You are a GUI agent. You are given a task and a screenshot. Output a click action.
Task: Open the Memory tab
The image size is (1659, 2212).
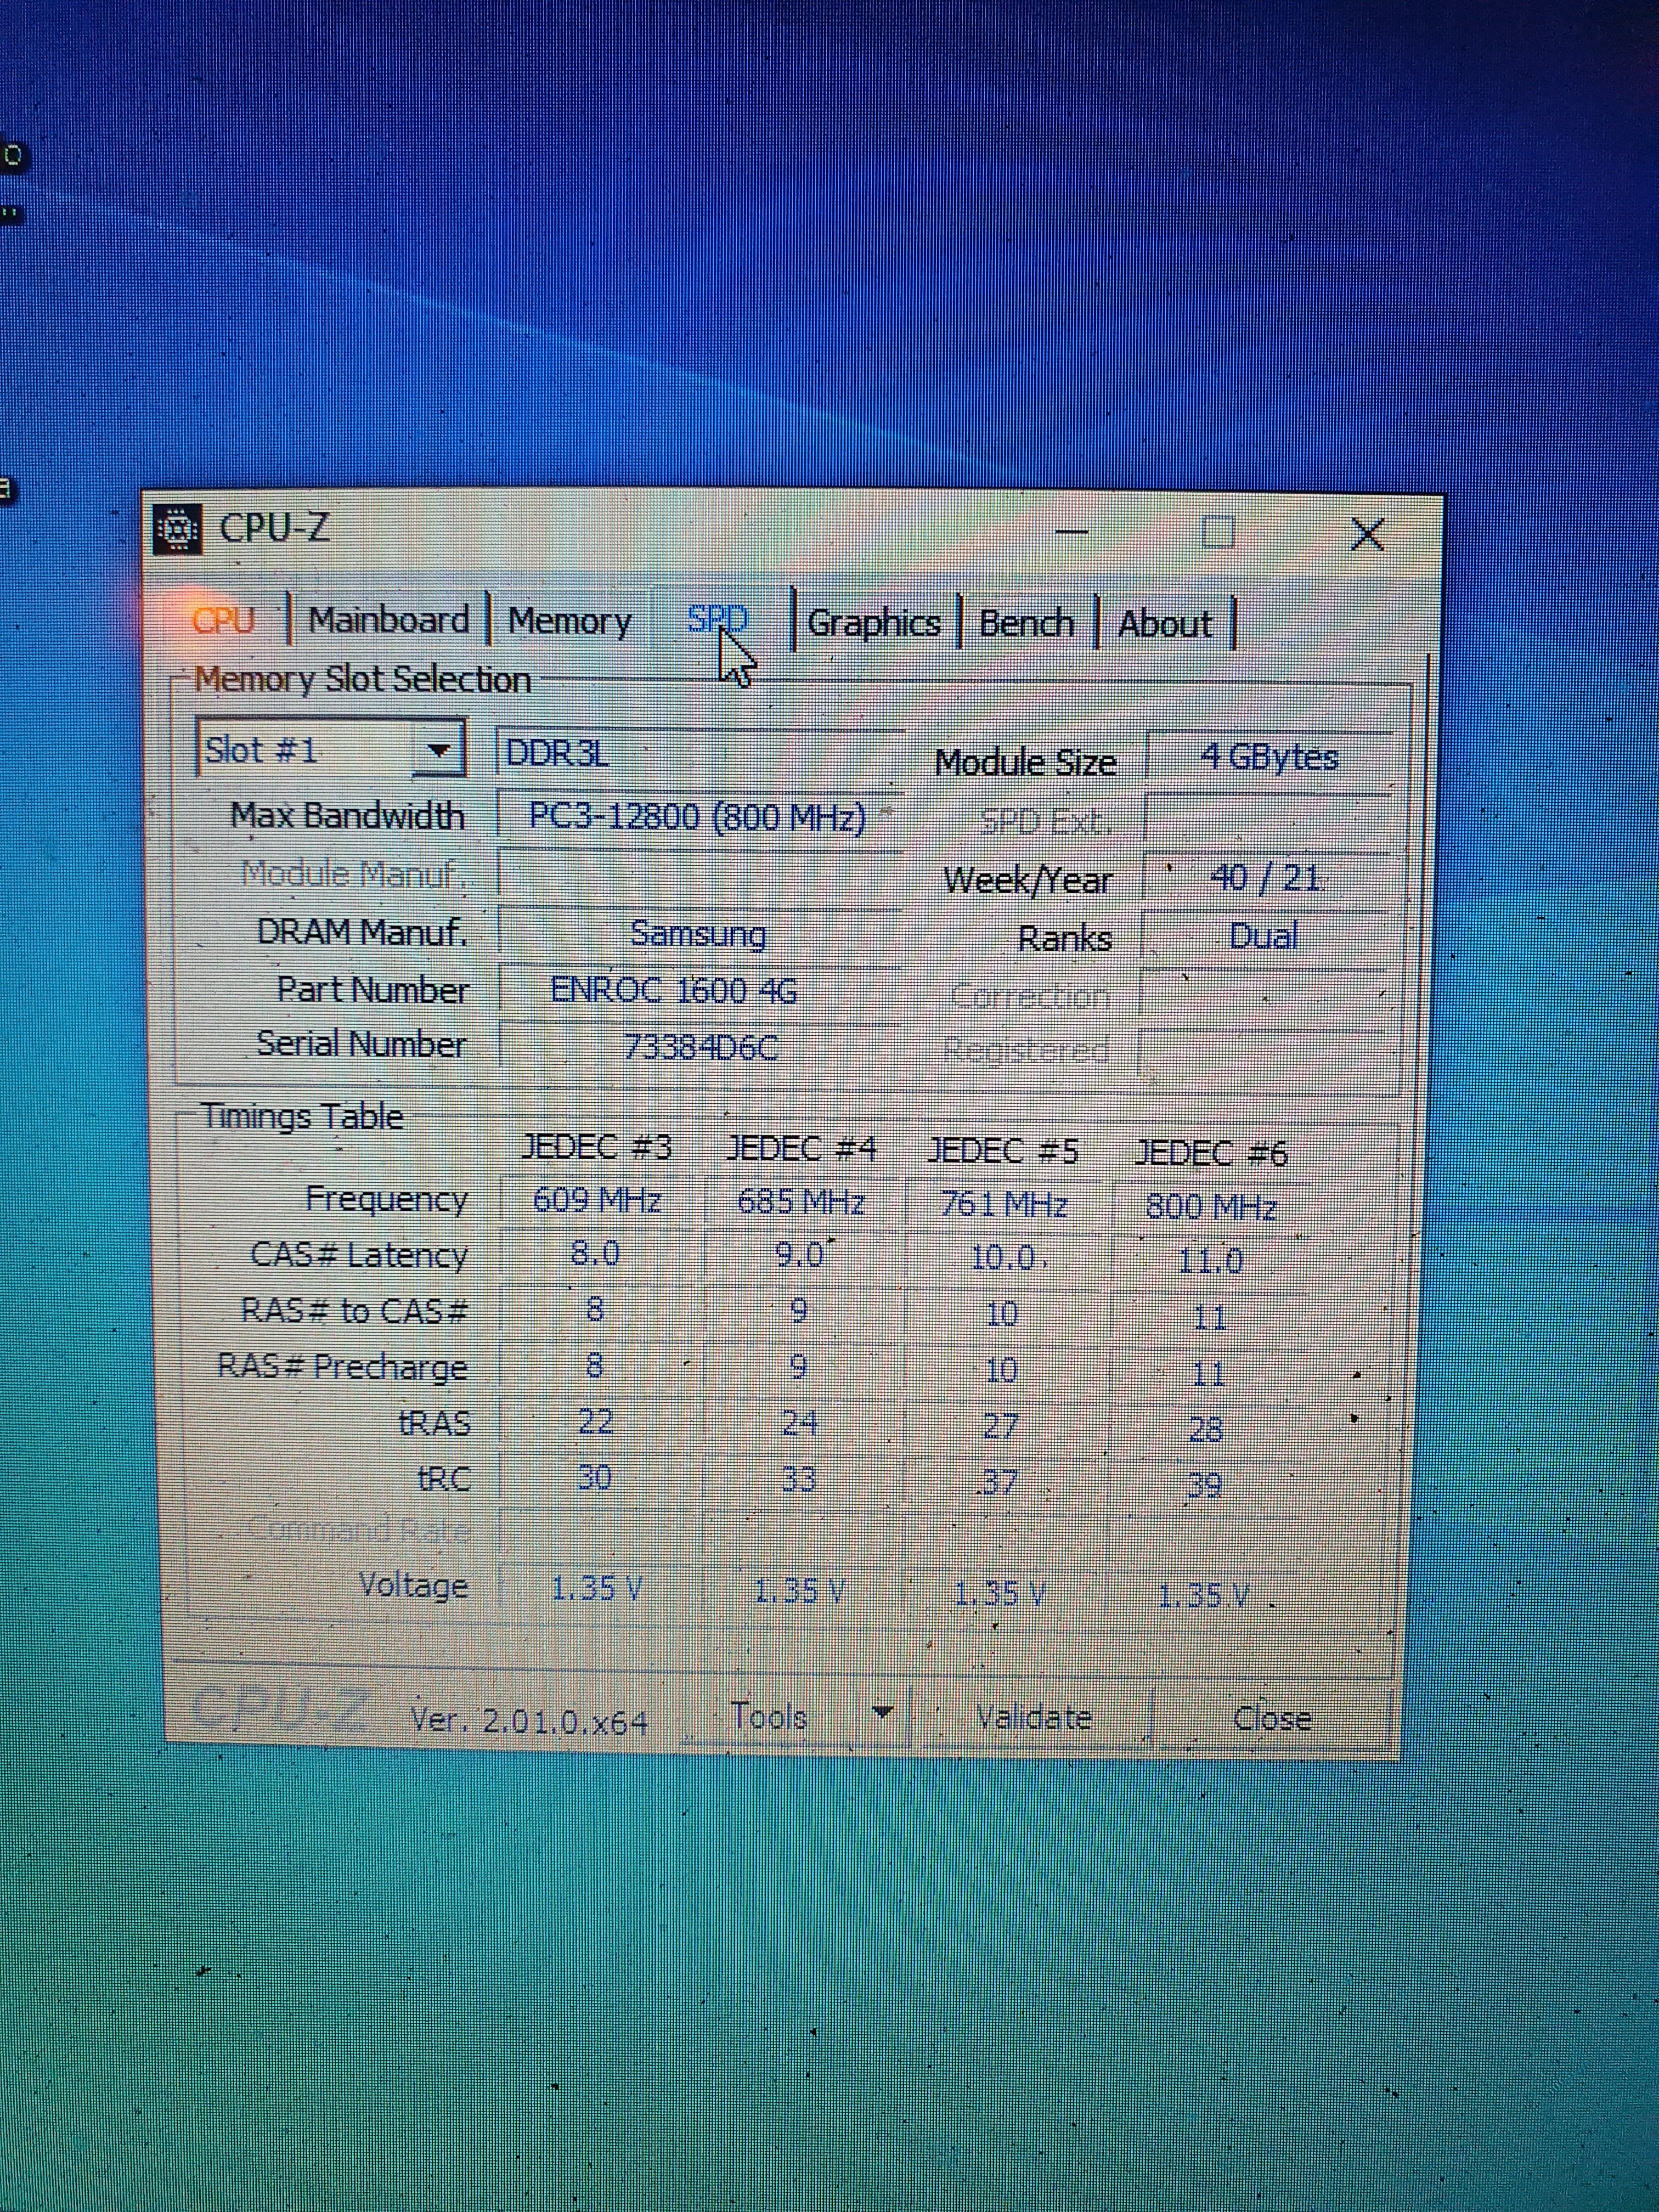569,621
